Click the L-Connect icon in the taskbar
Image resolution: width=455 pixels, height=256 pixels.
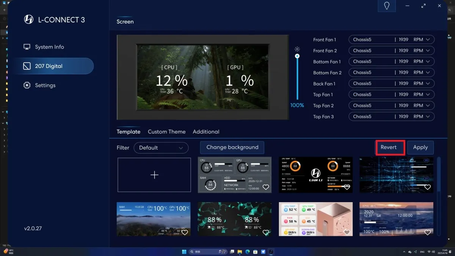click(x=271, y=252)
